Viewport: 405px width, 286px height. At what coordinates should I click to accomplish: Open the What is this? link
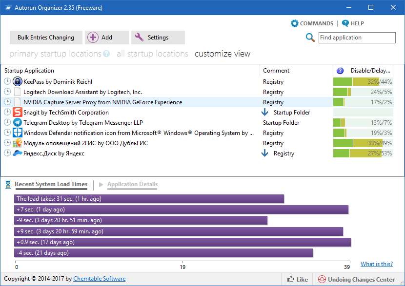(x=377, y=264)
